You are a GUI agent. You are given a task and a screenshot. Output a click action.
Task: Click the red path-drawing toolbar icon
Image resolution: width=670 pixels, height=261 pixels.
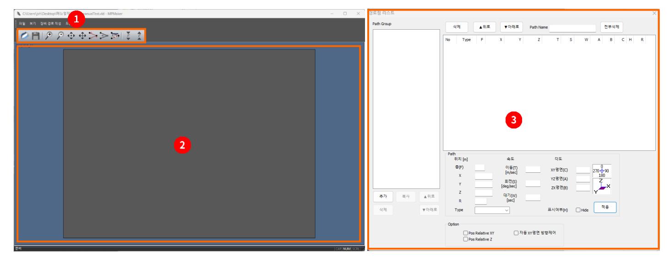[x=93, y=36]
